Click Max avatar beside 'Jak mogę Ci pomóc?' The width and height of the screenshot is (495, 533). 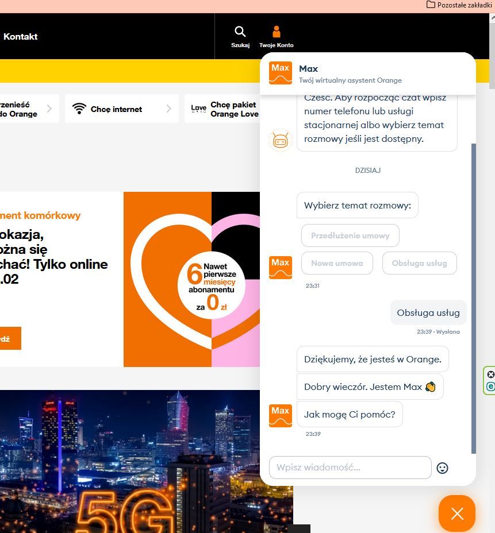point(281,415)
